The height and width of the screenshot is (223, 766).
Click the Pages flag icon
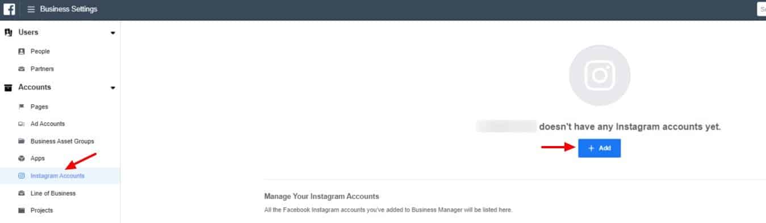coord(22,106)
